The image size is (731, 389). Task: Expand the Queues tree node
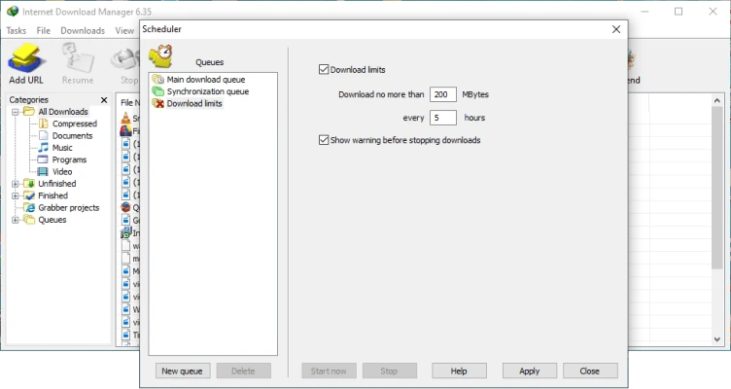(x=15, y=220)
